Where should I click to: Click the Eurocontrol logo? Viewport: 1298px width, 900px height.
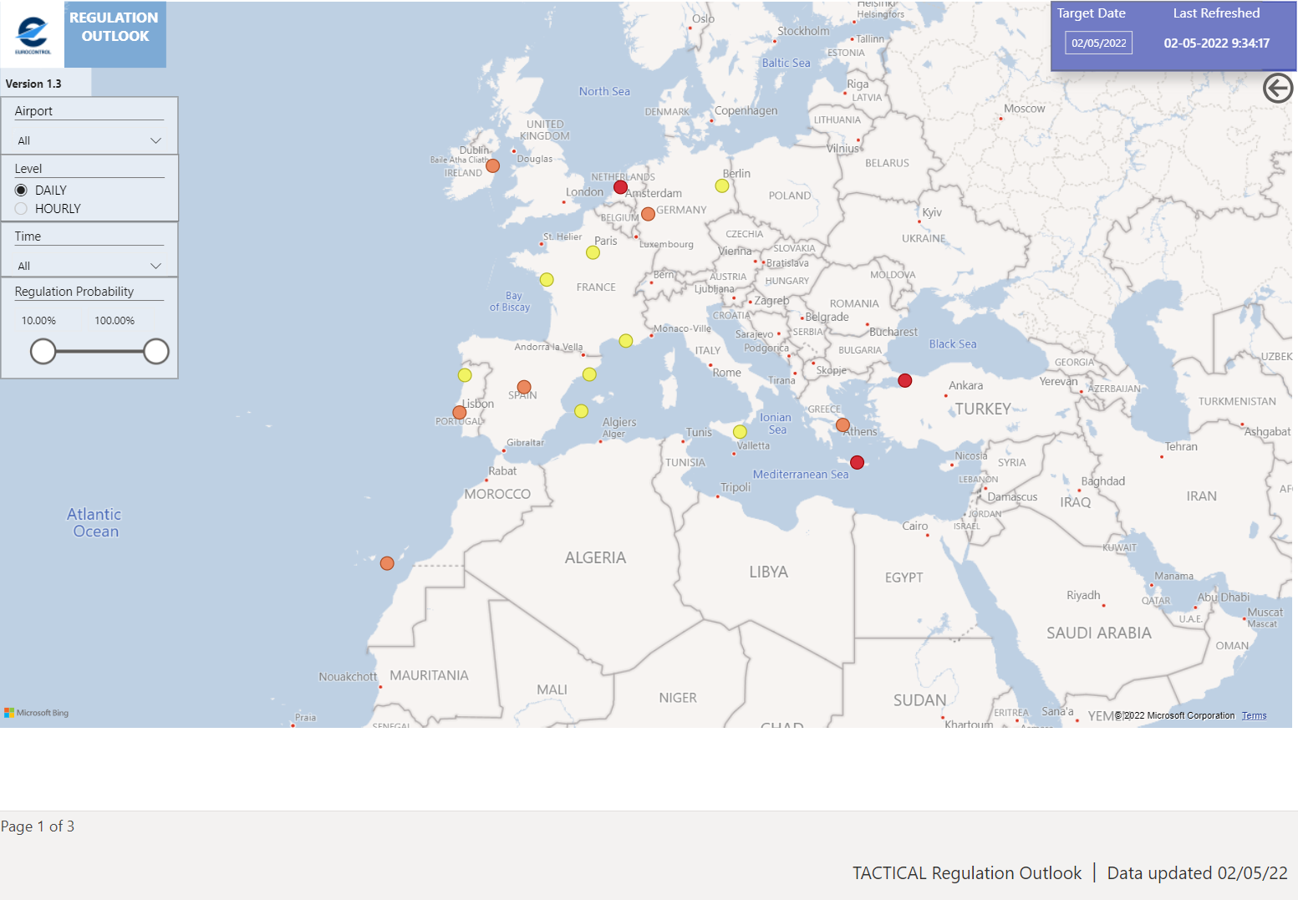(x=33, y=34)
